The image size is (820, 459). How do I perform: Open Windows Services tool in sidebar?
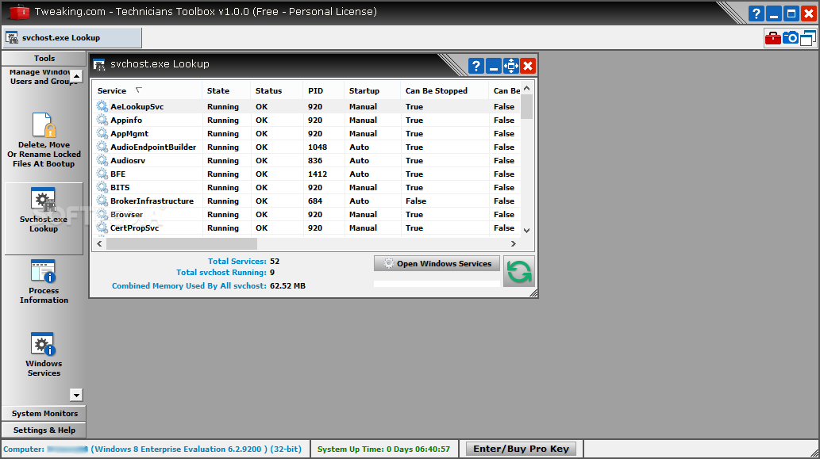click(44, 354)
